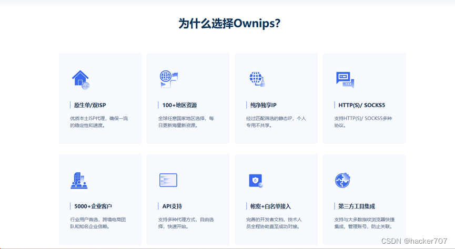Click description starting 优质本土ISP代理
The height and width of the screenshot is (249, 455).
click(x=99, y=122)
